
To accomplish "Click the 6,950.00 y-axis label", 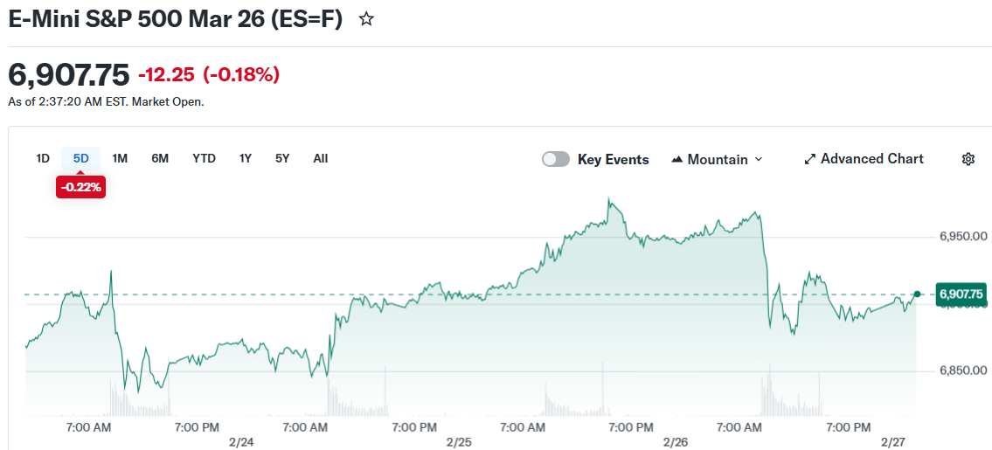I will (963, 237).
